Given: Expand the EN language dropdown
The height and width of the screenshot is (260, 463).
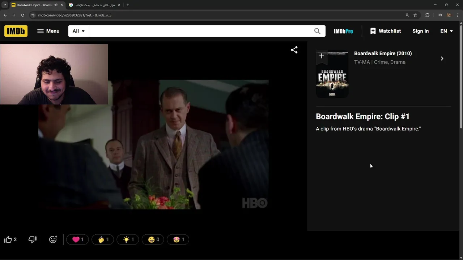Looking at the screenshot, I should pyautogui.click(x=446, y=31).
